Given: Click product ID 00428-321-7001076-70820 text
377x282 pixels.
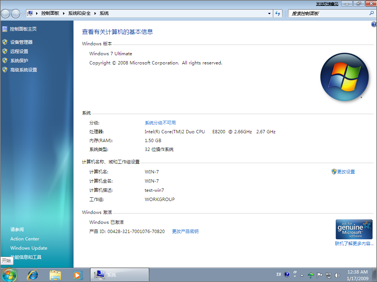Looking at the screenshot, I should (x=136, y=232).
